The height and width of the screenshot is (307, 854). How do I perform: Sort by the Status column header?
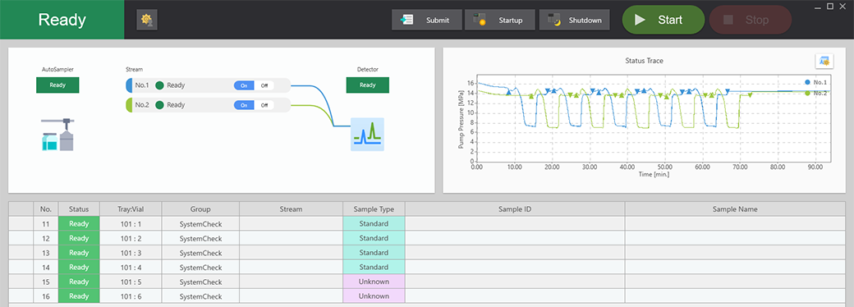79,209
